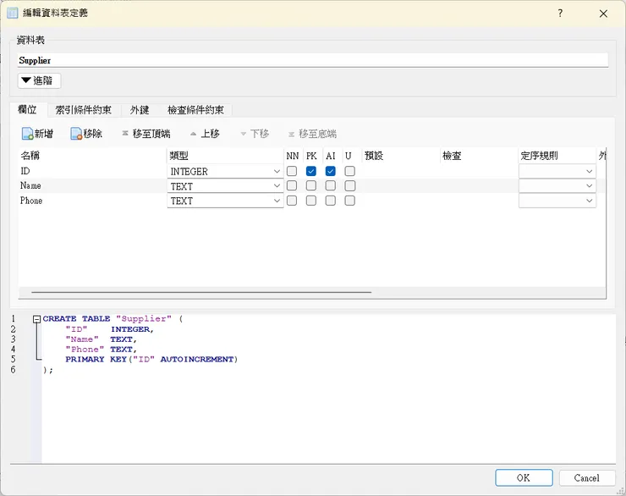Screen dimensions: 626x496
Task: Click the dialog table icon in title bar
Action: point(13,14)
